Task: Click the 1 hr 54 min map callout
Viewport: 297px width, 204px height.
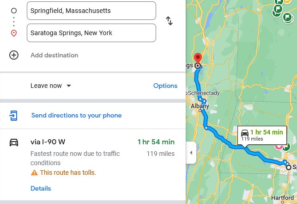Action: click(x=262, y=135)
